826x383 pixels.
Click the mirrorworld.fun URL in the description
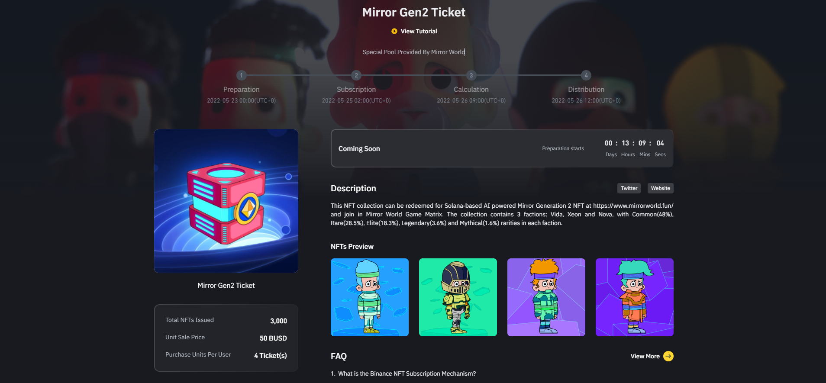click(x=633, y=206)
